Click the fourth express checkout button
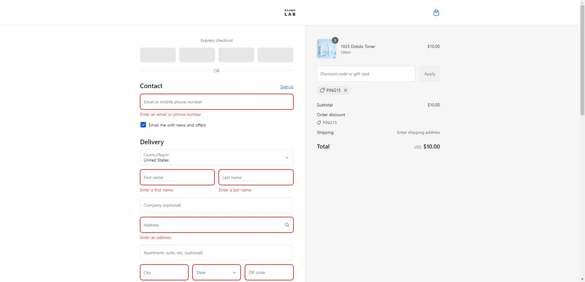Screen dimensions: 585x282 tap(275, 55)
